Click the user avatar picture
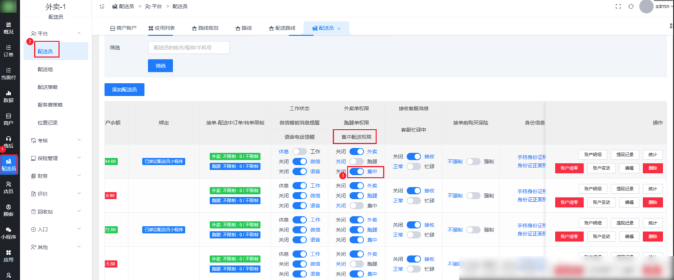 tap(646, 7)
